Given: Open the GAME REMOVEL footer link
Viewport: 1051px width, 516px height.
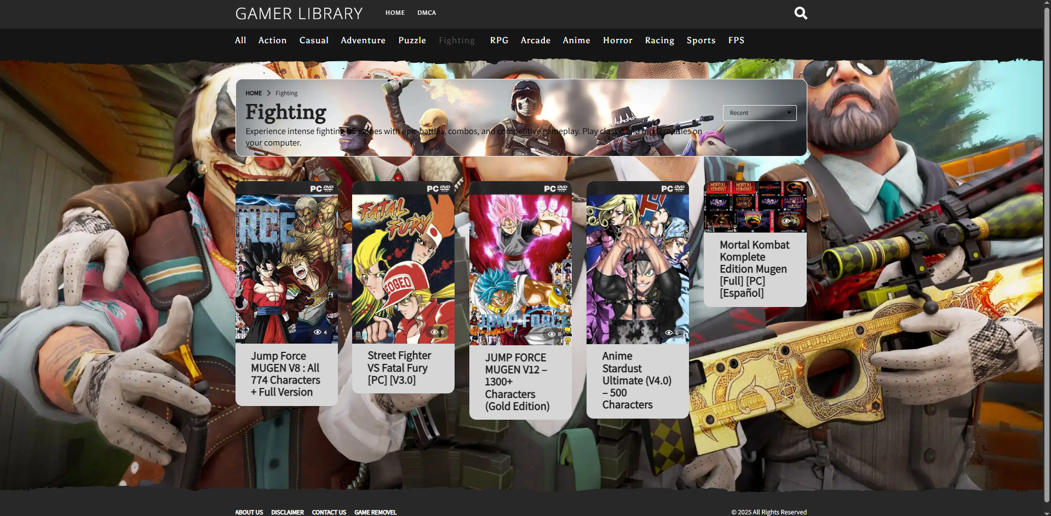Looking at the screenshot, I should pyautogui.click(x=375, y=512).
